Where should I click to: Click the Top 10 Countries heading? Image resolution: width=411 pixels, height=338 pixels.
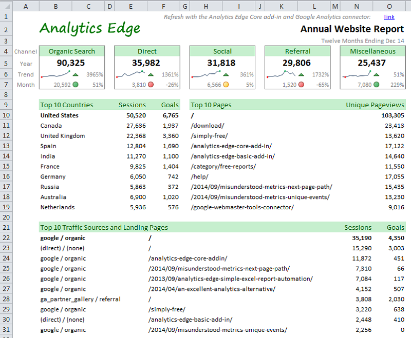[67, 105]
